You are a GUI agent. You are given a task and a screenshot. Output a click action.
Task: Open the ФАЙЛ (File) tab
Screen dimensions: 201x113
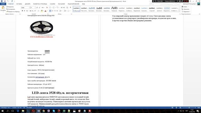point(3,4)
